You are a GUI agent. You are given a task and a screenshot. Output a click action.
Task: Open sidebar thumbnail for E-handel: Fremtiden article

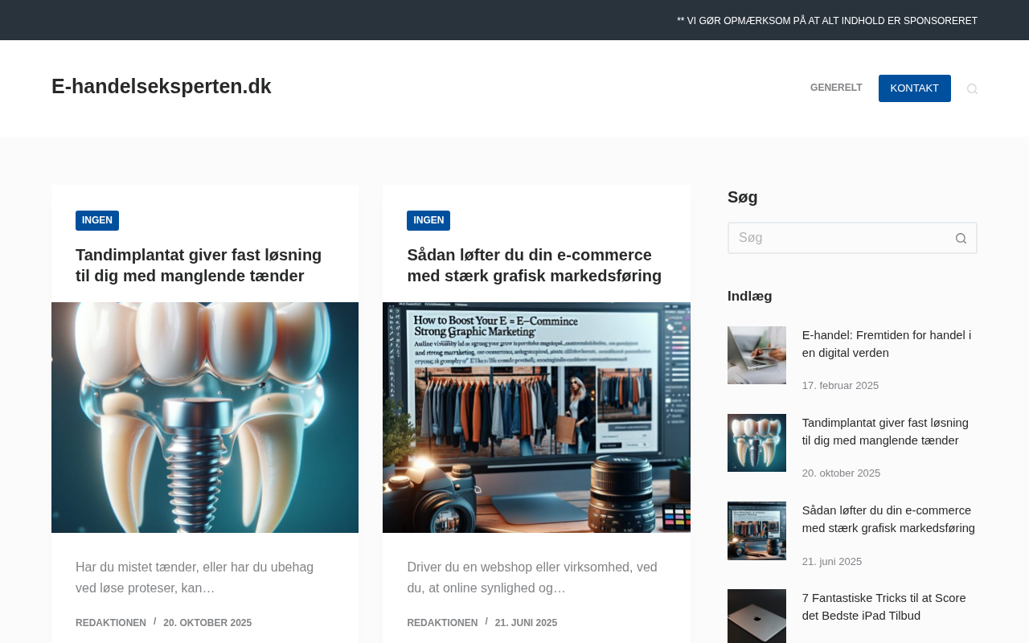point(756,355)
